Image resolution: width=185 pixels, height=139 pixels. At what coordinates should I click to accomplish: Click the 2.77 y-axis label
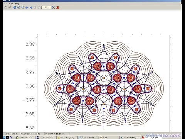[x=30, y=72]
